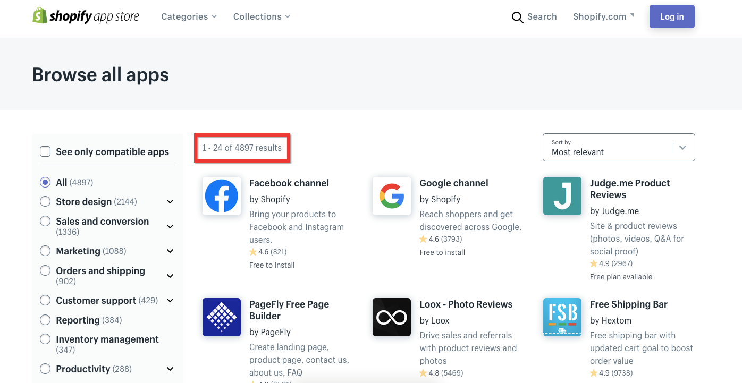Click the 'Browse all apps' heading
This screenshot has width=742, height=383.
coord(100,75)
